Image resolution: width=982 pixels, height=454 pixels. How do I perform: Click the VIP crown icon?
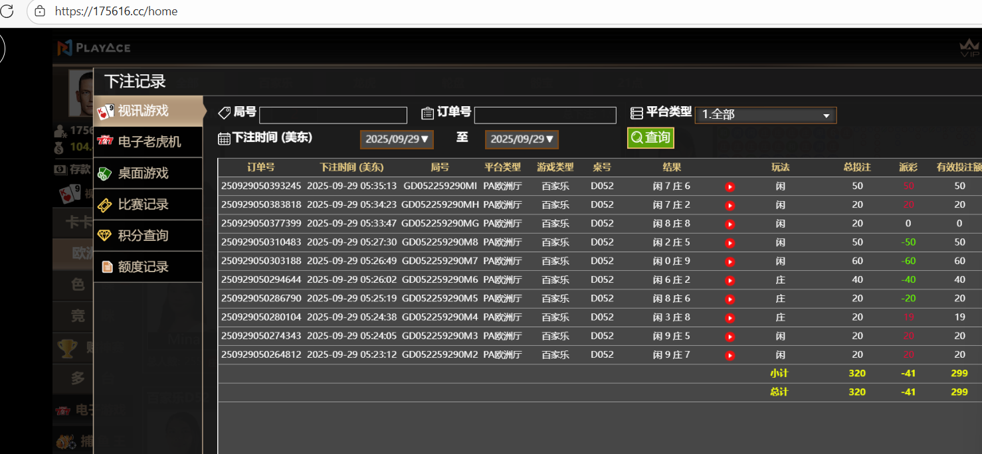click(x=969, y=48)
